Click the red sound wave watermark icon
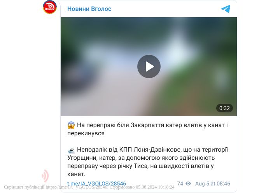The image size is (280, 194). pos(45,176)
